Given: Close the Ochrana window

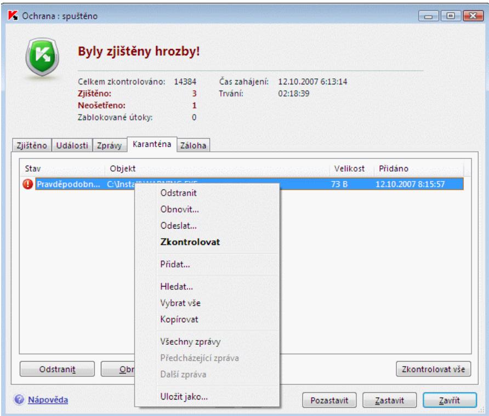Looking at the screenshot, I should [x=473, y=16].
